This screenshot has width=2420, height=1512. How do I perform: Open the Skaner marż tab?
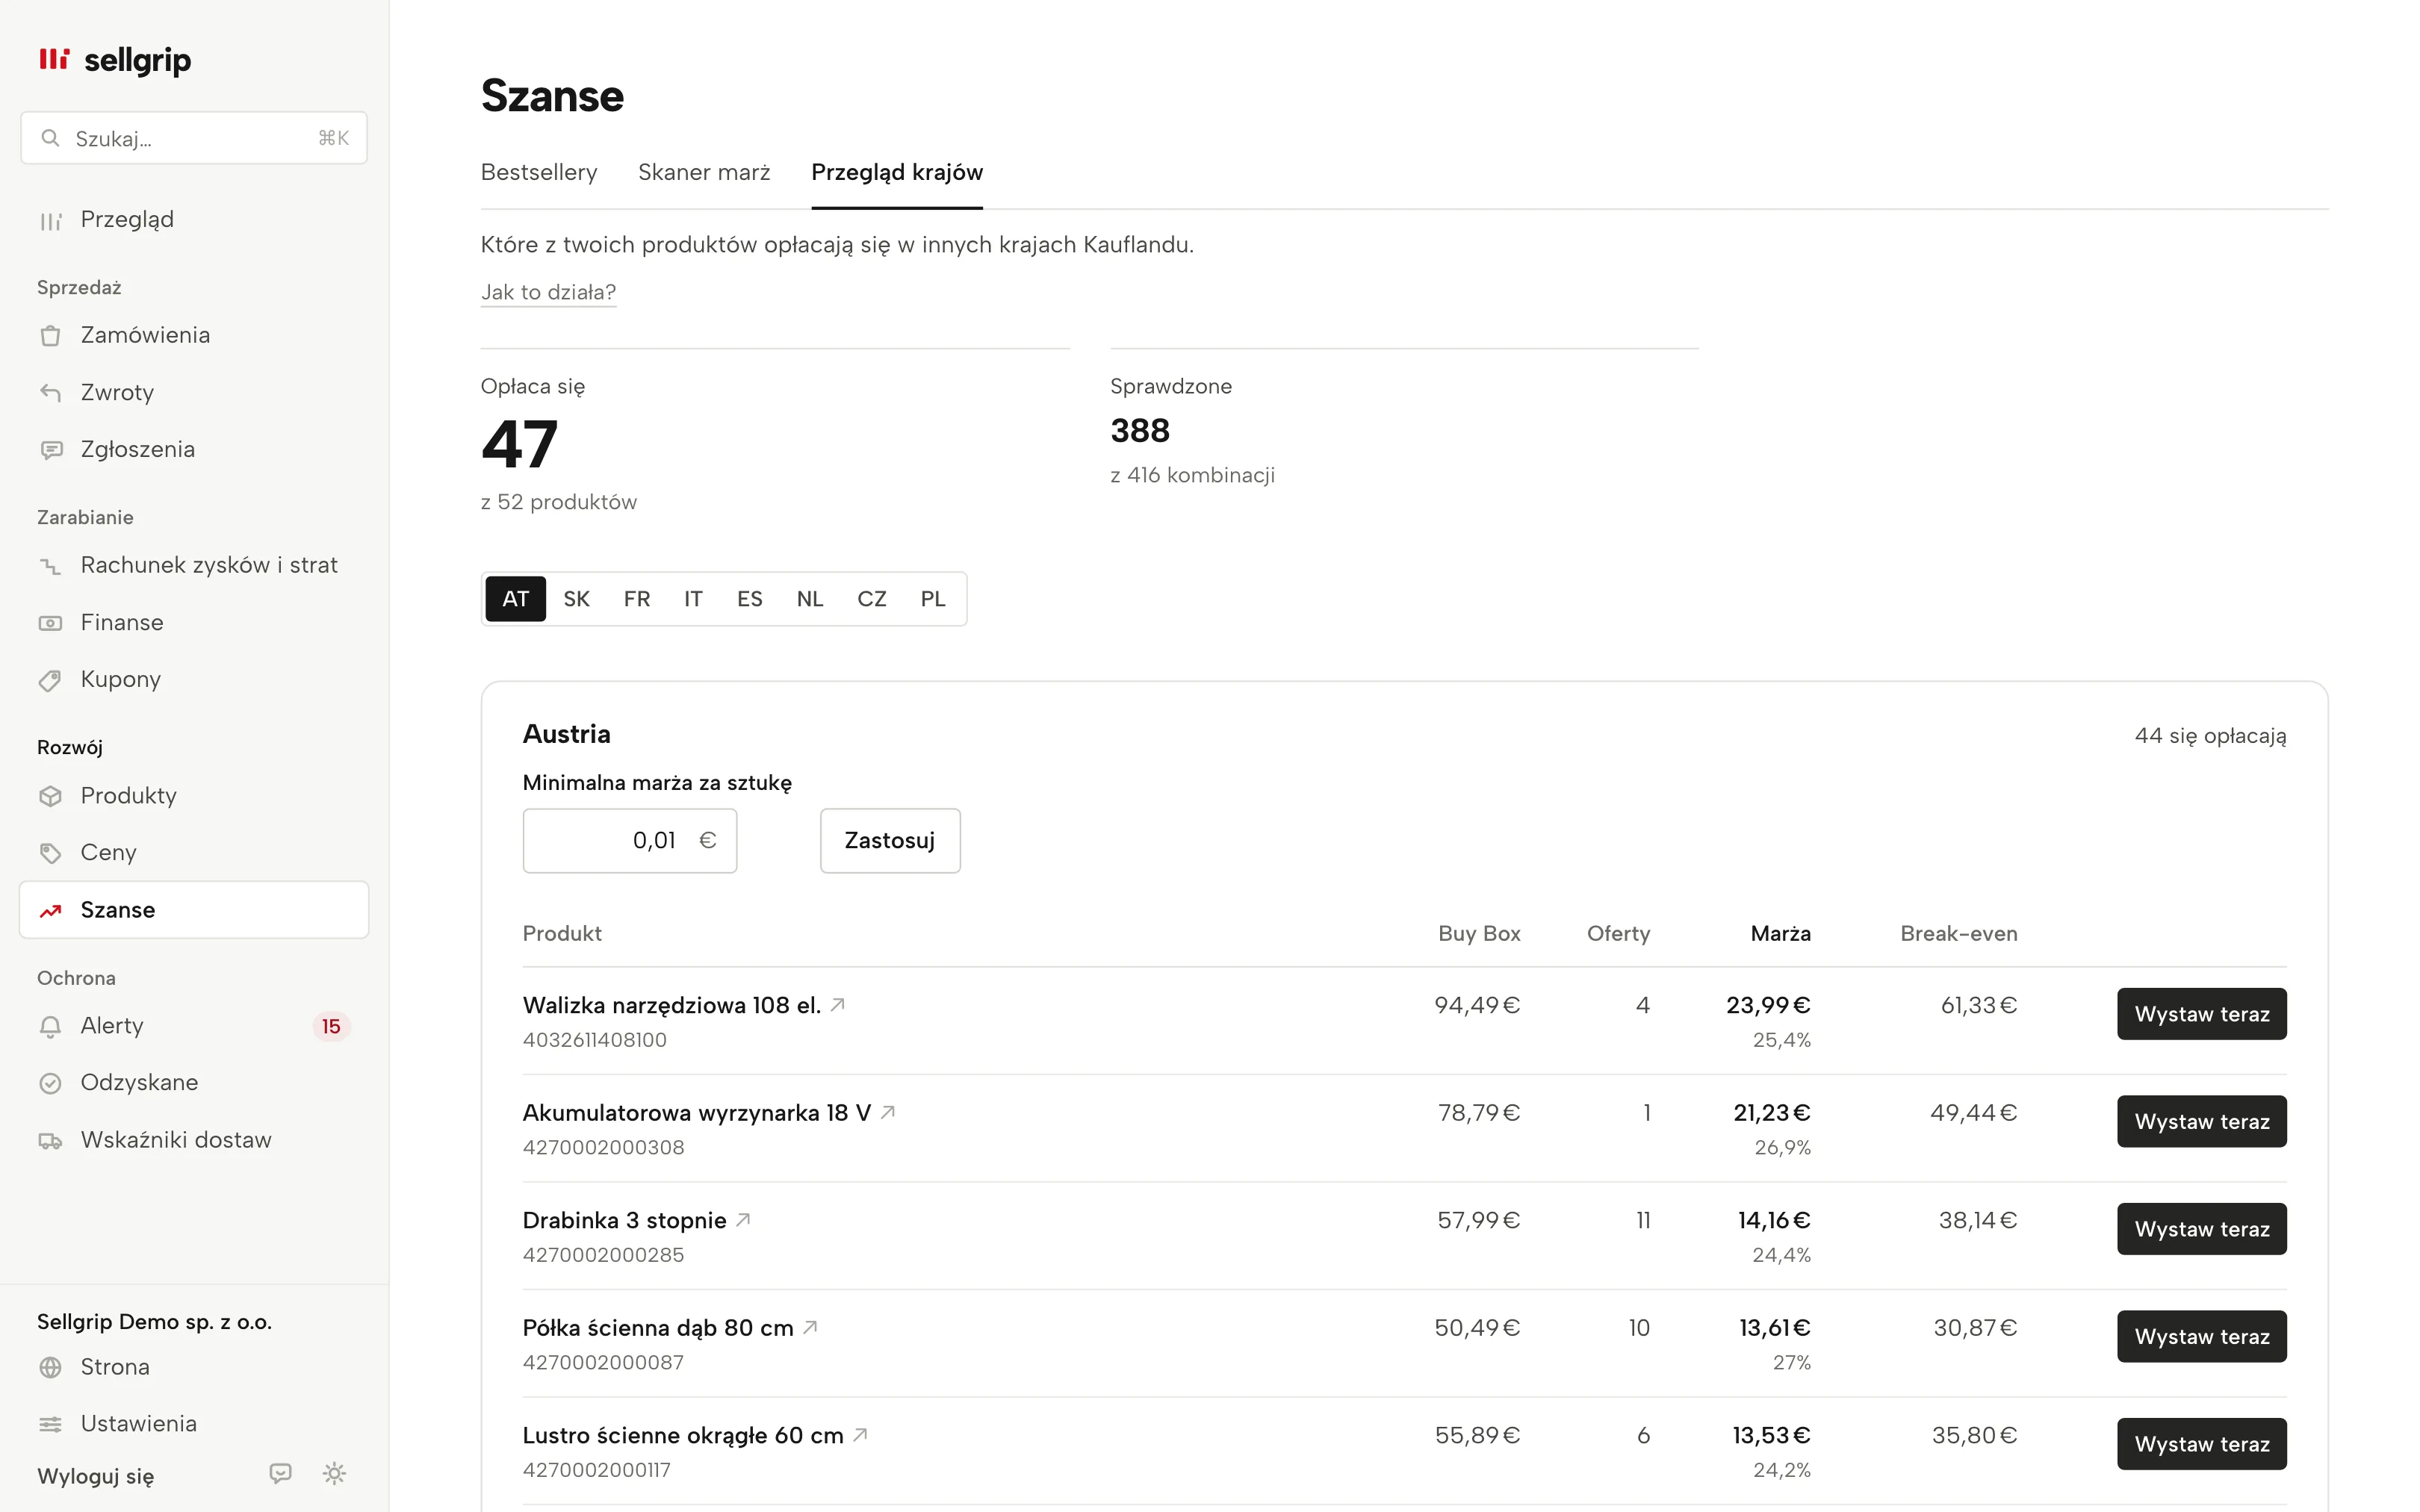click(704, 172)
